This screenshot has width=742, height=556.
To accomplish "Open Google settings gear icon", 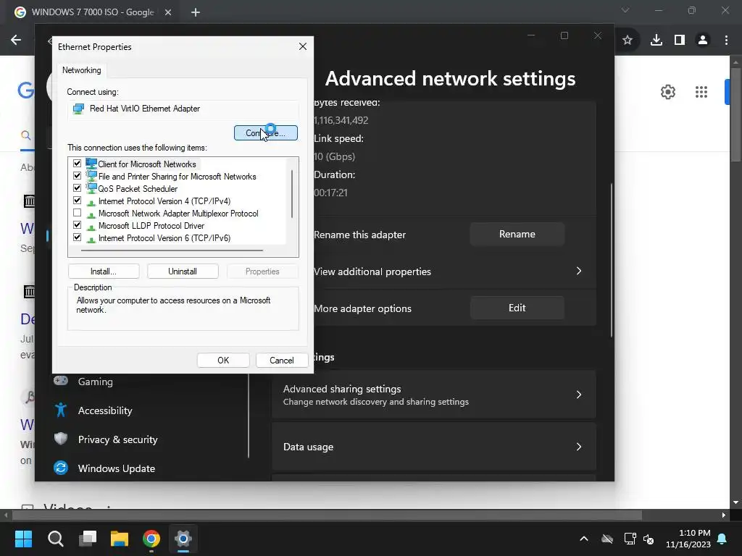I will (667, 92).
